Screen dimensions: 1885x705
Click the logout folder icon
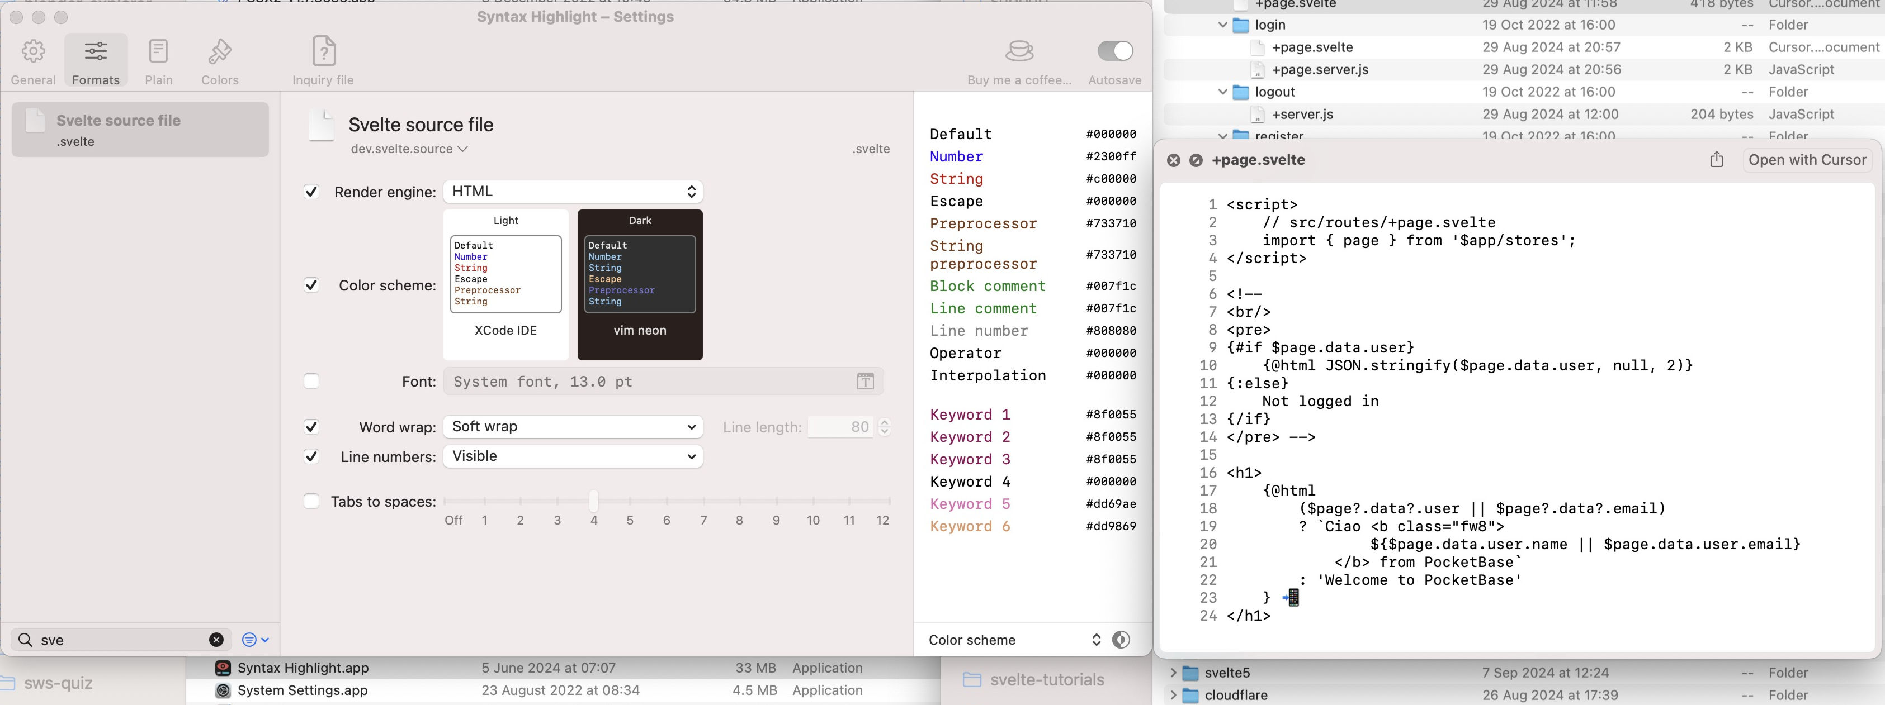[x=1240, y=92]
